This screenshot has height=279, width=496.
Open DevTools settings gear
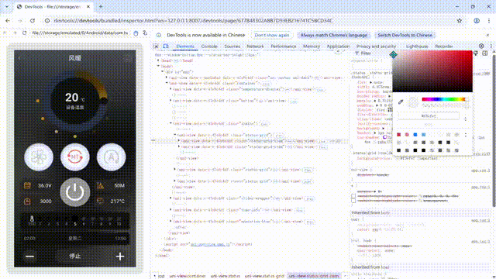[x=481, y=46]
